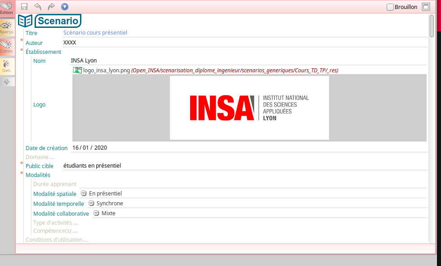Screen dimensions: 441x266
Task: Open the blue circular dropdown icon in toolbar
Action: pyautogui.click(x=65, y=7)
